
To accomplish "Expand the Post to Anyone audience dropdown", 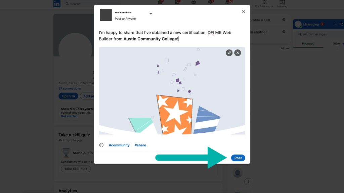I will tap(151, 14).
